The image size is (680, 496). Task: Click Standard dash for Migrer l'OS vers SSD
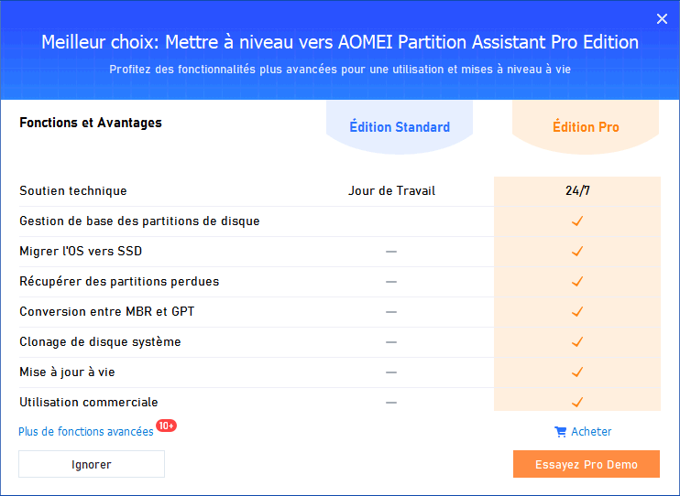(391, 252)
